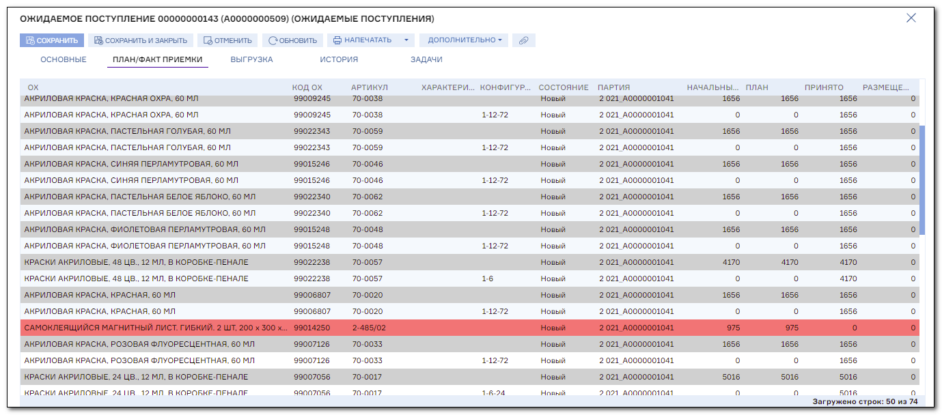Click the Артикул column header
The width and height of the screenshot is (942, 415).
370,87
